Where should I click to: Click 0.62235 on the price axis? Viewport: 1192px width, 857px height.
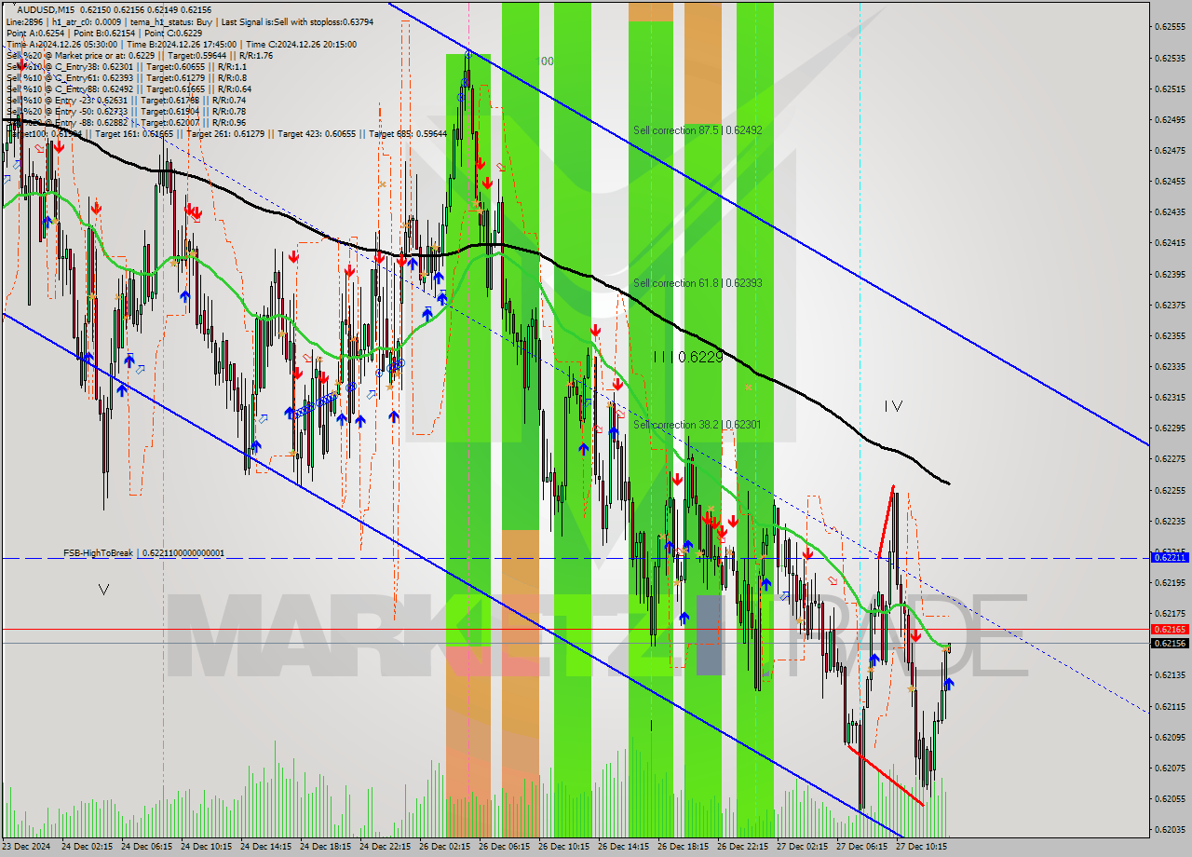tap(1171, 521)
